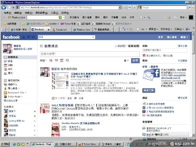Click the browser Forward arrow button
196x147 pixels.
(9, 8)
